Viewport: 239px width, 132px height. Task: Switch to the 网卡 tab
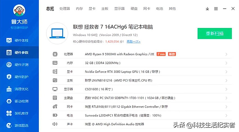147,9
